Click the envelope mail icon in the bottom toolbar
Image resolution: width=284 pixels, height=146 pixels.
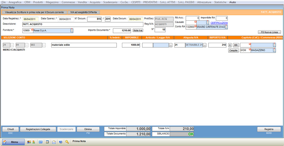[54, 142]
